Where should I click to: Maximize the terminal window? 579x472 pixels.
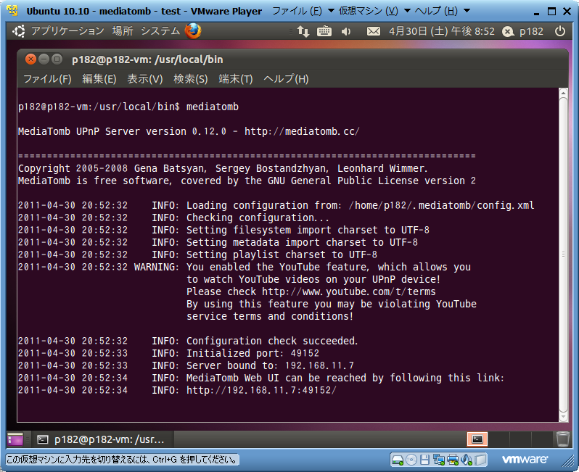pyautogui.click(x=57, y=59)
